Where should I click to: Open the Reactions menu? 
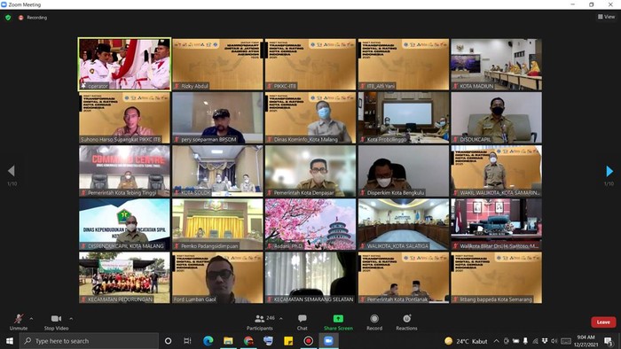click(406, 322)
